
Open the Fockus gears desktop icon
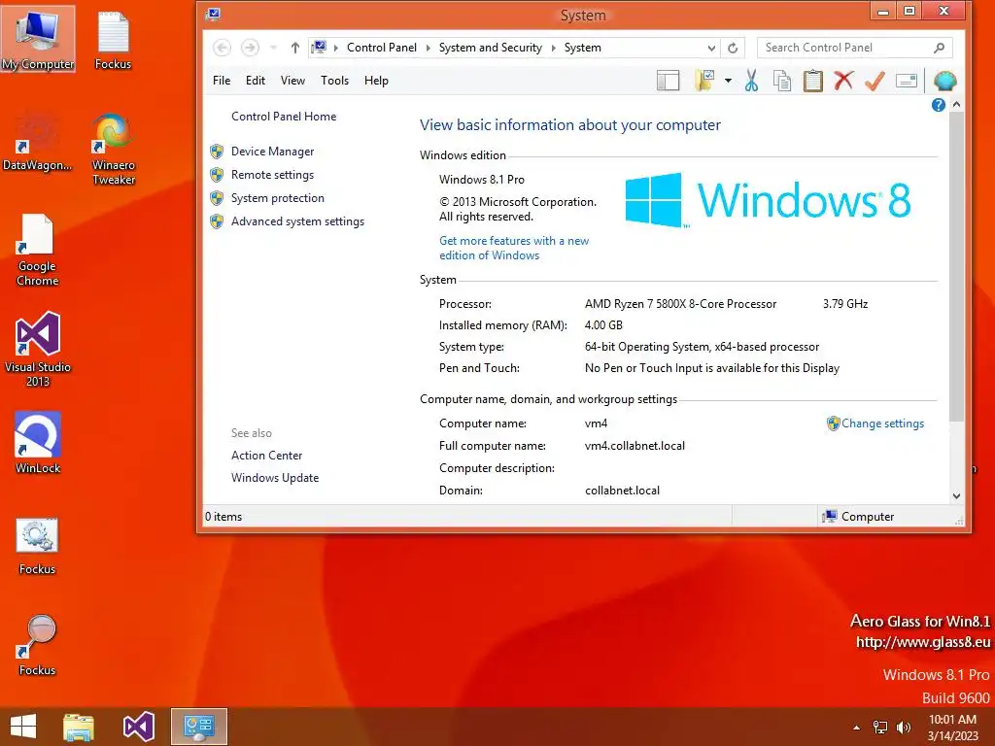point(37,546)
